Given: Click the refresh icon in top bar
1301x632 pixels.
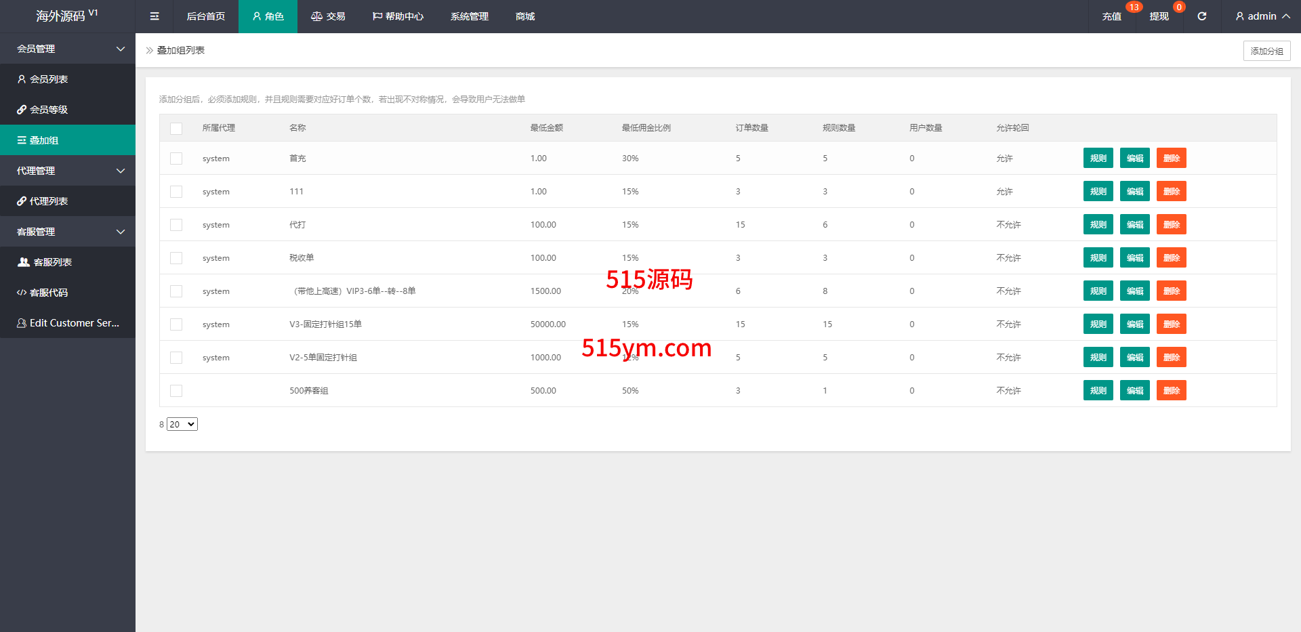Looking at the screenshot, I should pos(1201,16).
